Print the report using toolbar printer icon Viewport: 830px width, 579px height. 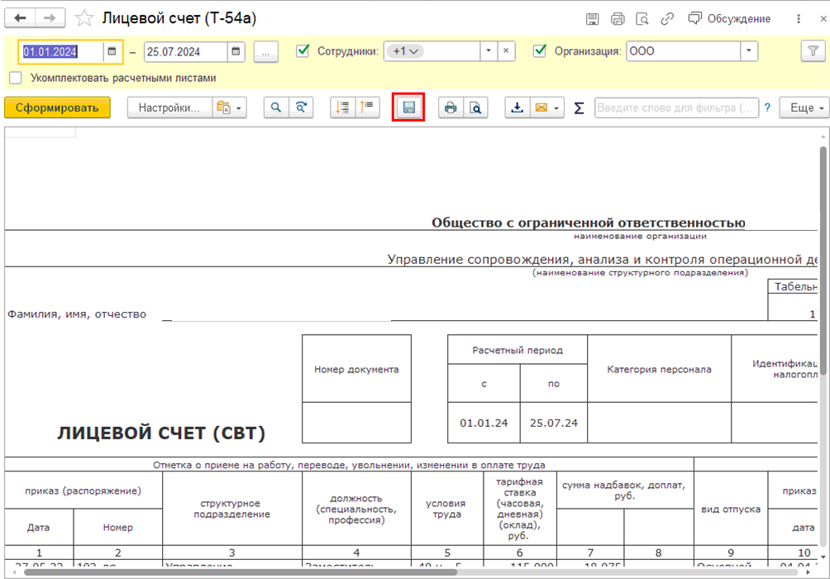pyautogui.click(x=451, y=108)
